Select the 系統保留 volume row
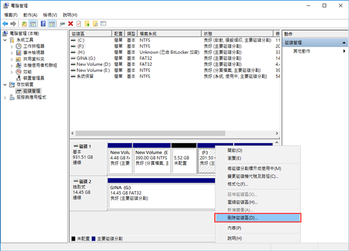Image resolution: width=349 pixels, height=251 pixels. (x=174, y=76)
